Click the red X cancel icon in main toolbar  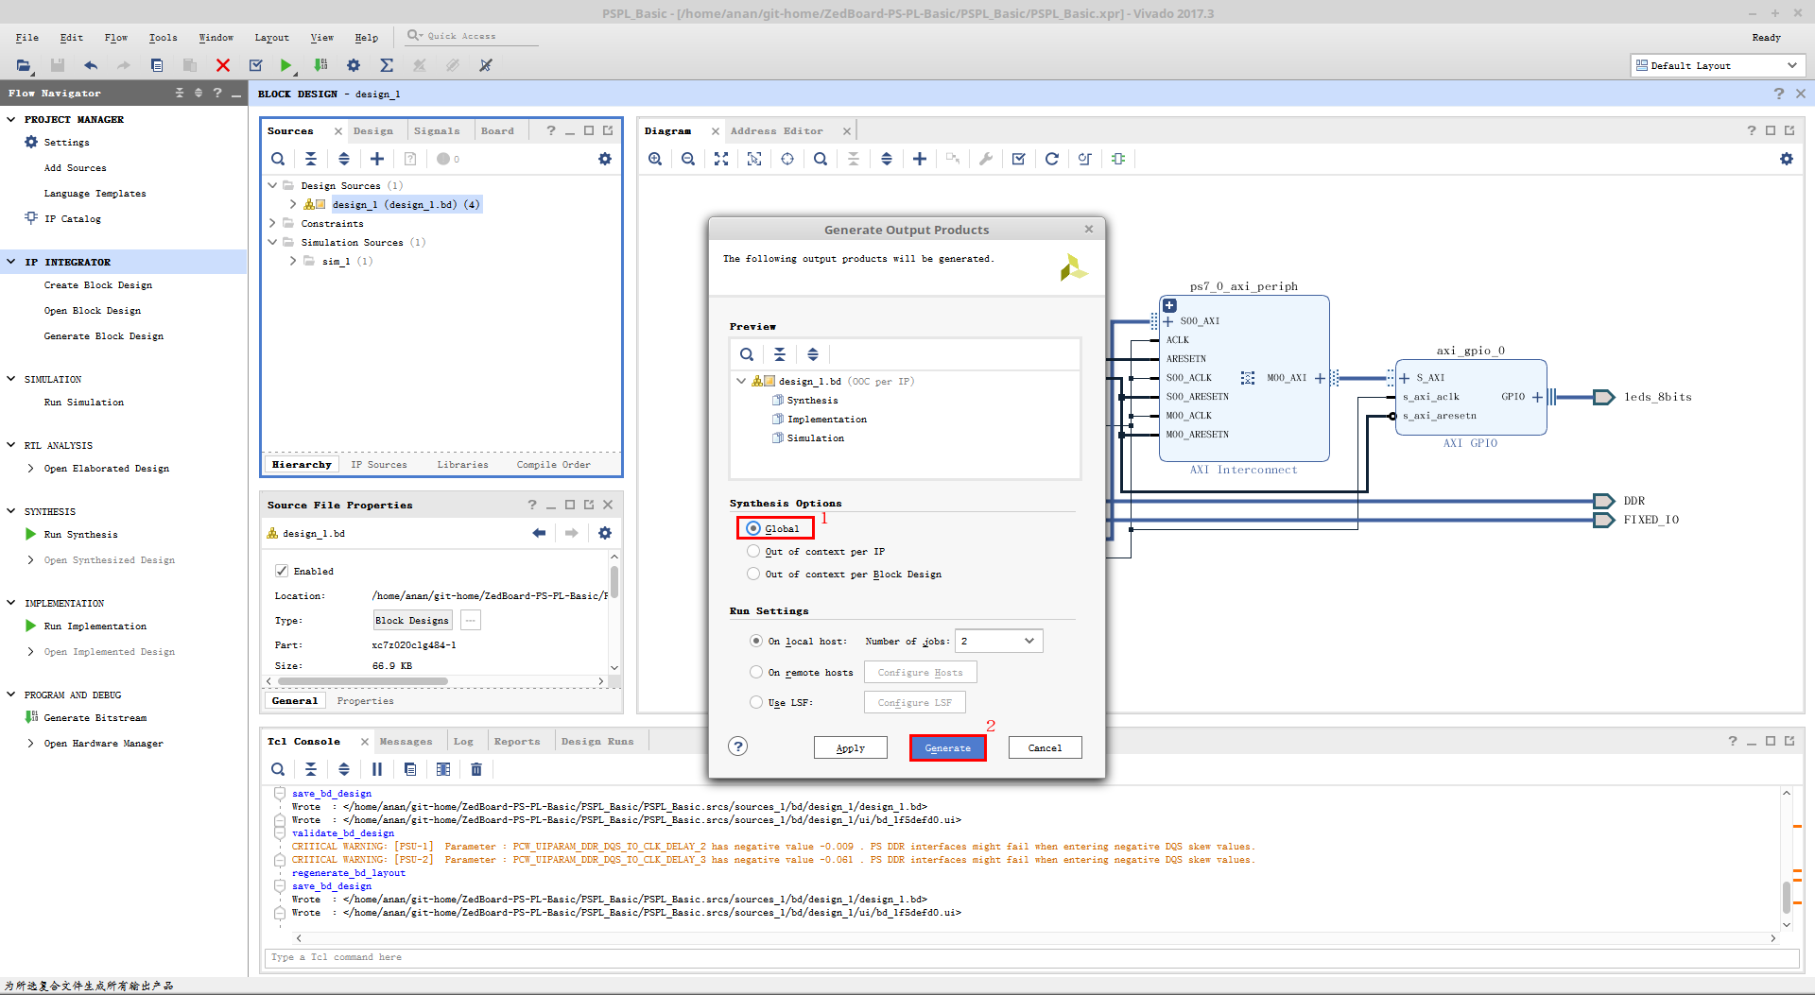[x=223, y=65]
